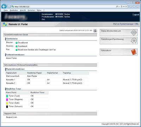Screen dimensions: 141x127
Task: Click the browser Back arrow button
Action: click(4, 6)
